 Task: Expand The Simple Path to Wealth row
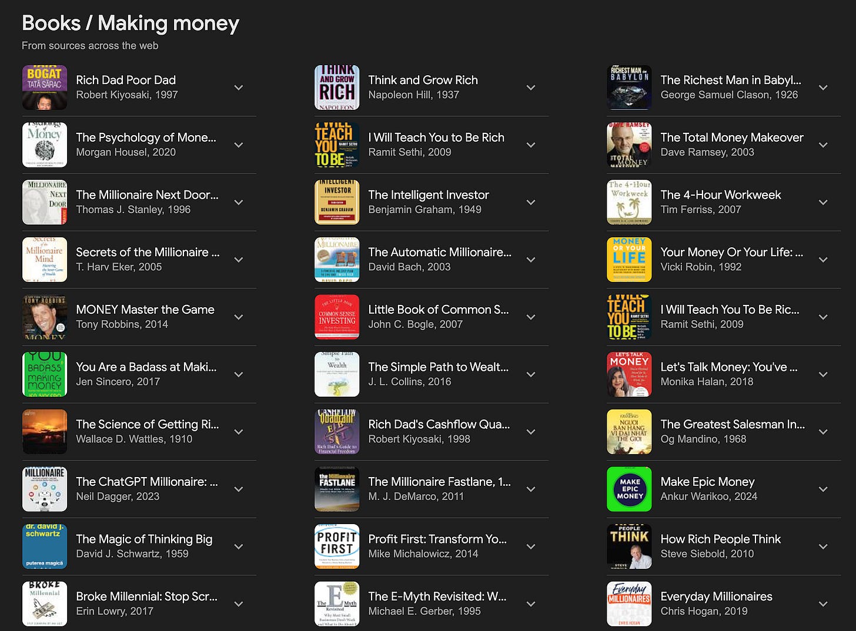tap(432, 374)
